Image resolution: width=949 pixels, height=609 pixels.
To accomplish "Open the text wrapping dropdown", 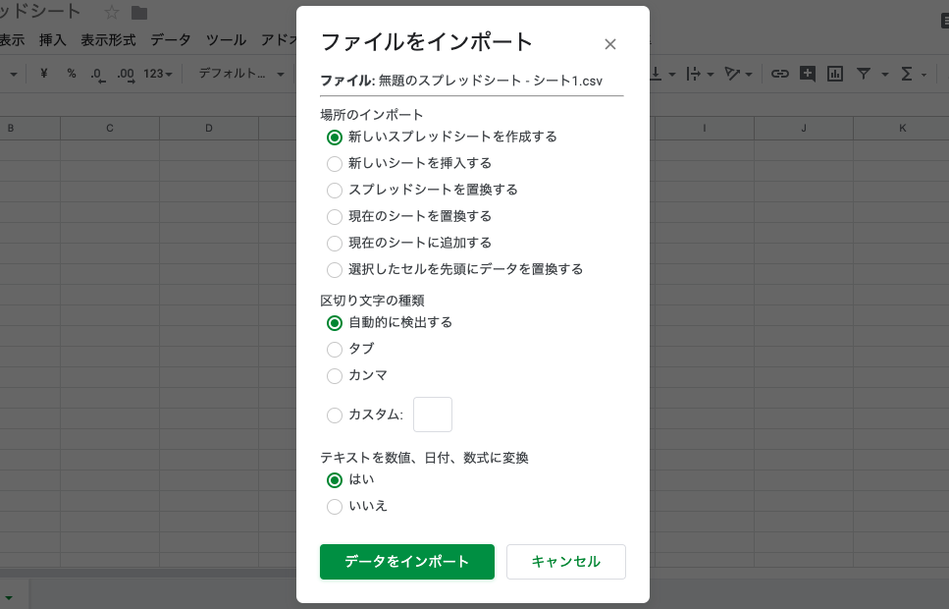I will click(x=701, y=74).
